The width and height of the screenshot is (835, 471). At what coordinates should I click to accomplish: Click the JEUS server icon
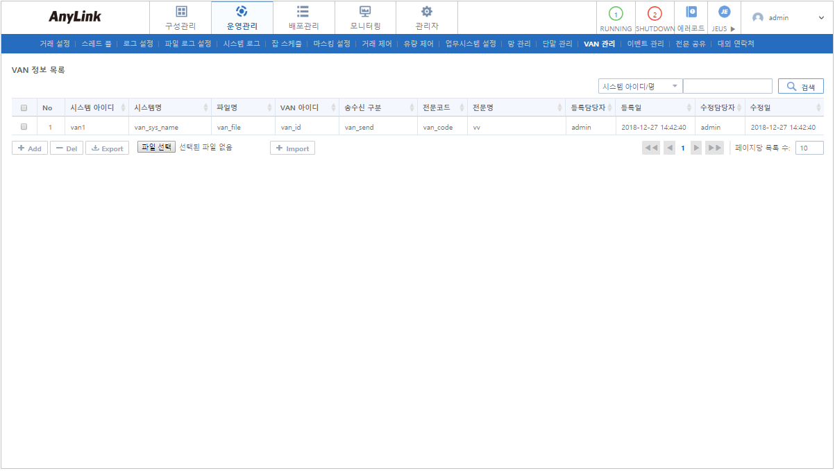coord(724,12)
